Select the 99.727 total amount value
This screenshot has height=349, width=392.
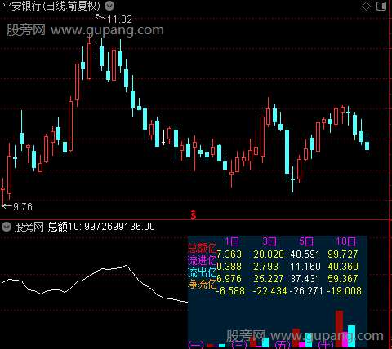(x=343, y=254)
